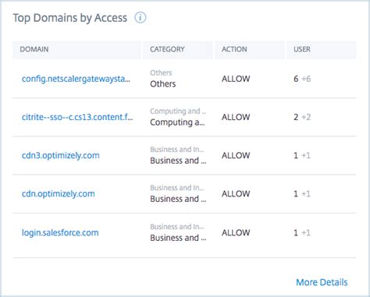Open the cdn3.optimizely.com domain link

(x=60, y=155)
